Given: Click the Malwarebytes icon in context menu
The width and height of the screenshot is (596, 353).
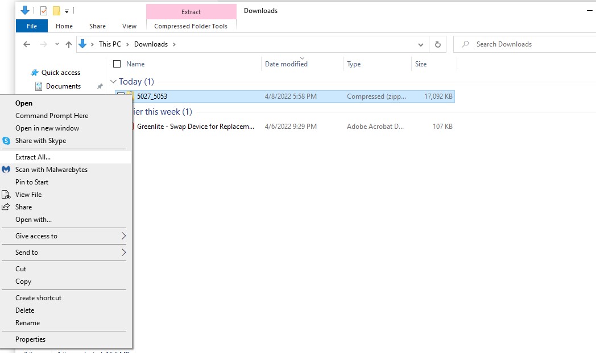Looking at the screenshot, I should tap(6, 170).
